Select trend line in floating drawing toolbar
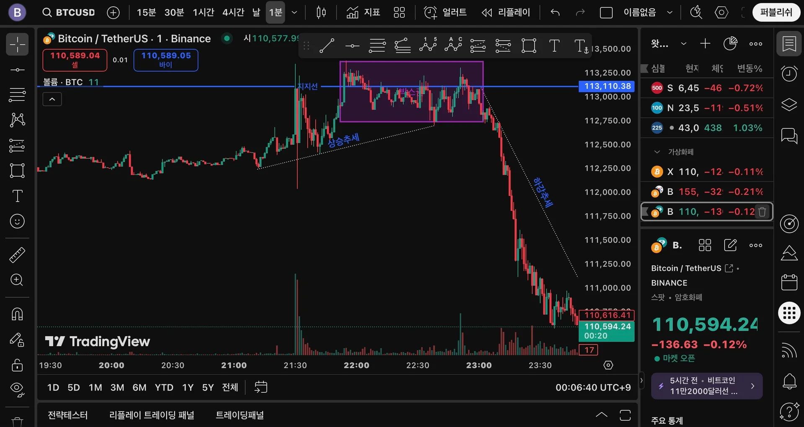The image size is (804, 427). pos(327,46)
